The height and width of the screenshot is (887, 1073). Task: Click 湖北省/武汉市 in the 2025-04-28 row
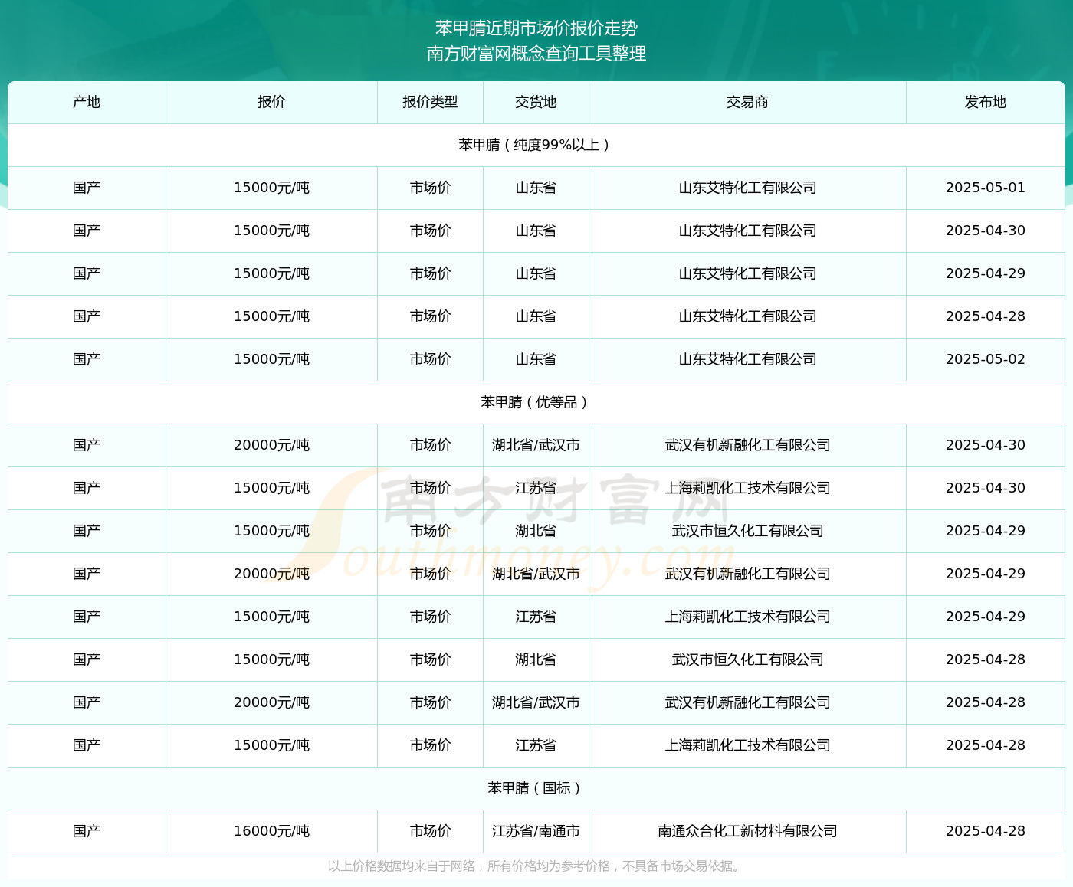point(536,702)
